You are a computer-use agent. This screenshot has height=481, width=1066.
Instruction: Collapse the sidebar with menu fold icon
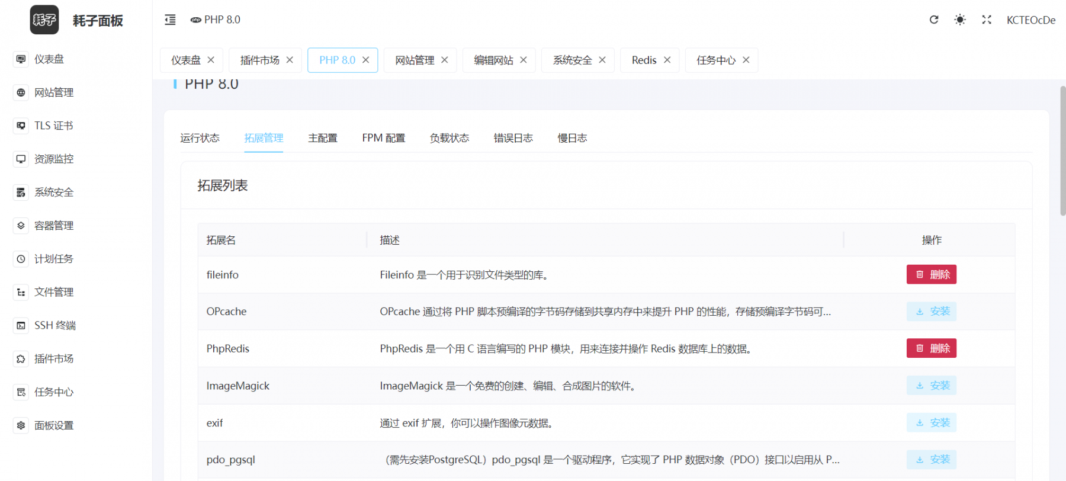coord(170,20)
